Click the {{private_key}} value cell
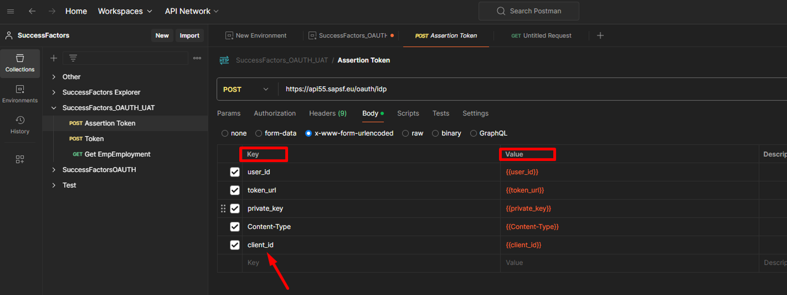Screen dimensions: 787x295 point(629,208)
